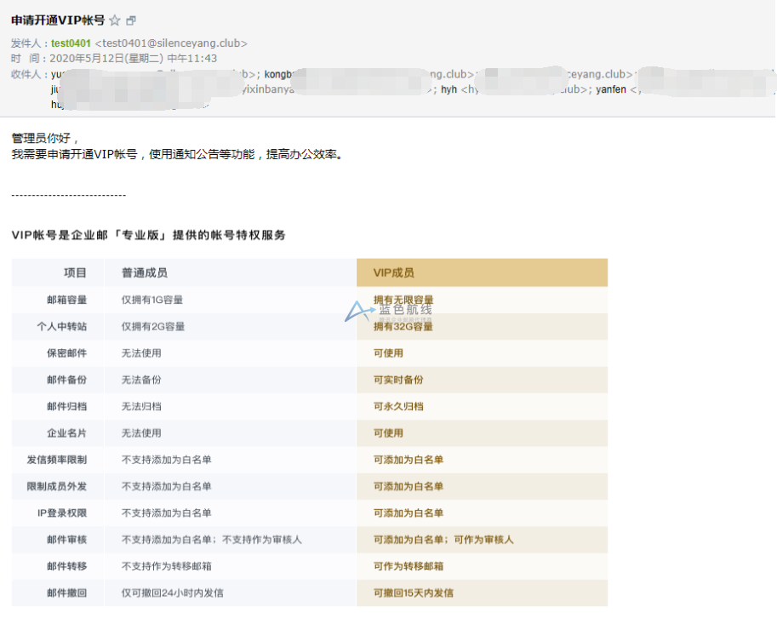The image size is (777, 624).
Task: Click recipient yanfen in the 收件人 list
Action: (x=611, y=89)
